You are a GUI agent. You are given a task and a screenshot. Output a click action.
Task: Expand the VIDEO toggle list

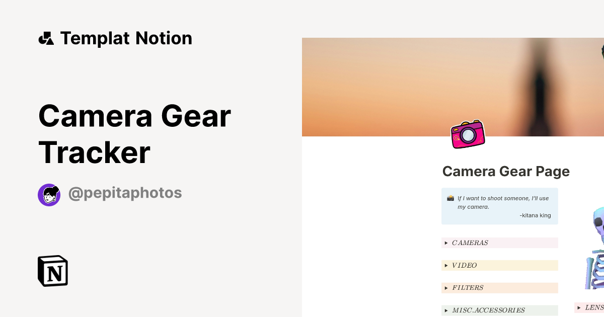pos(446,265)
